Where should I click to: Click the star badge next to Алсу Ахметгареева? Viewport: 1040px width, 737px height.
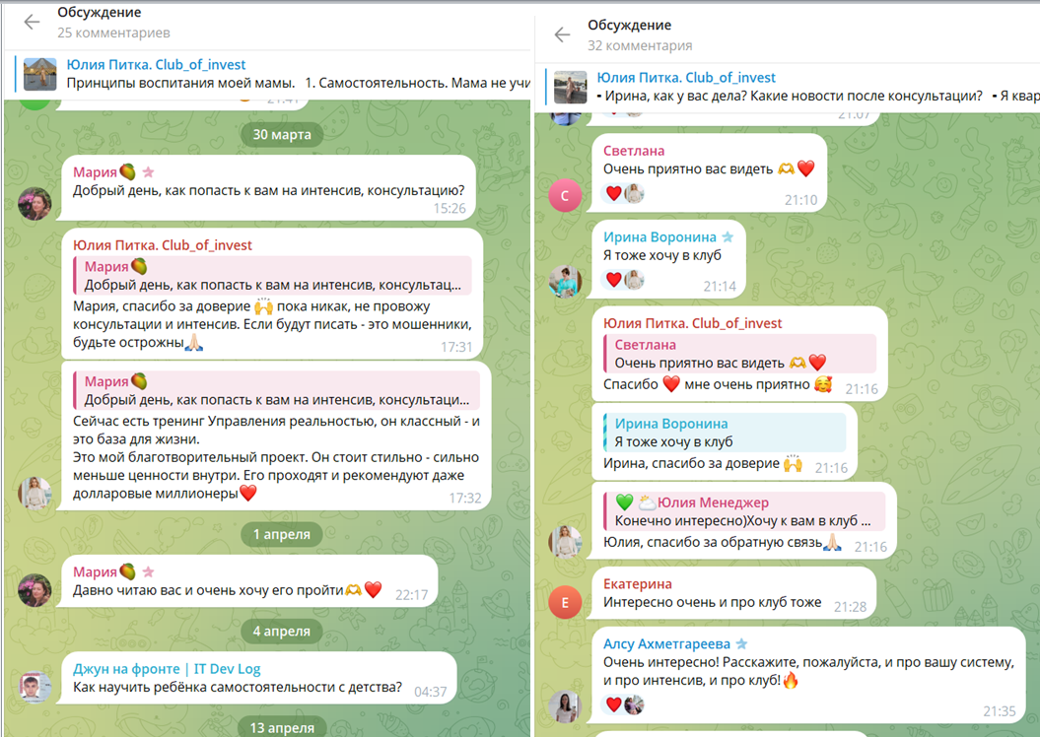click(x=741, y=642)
